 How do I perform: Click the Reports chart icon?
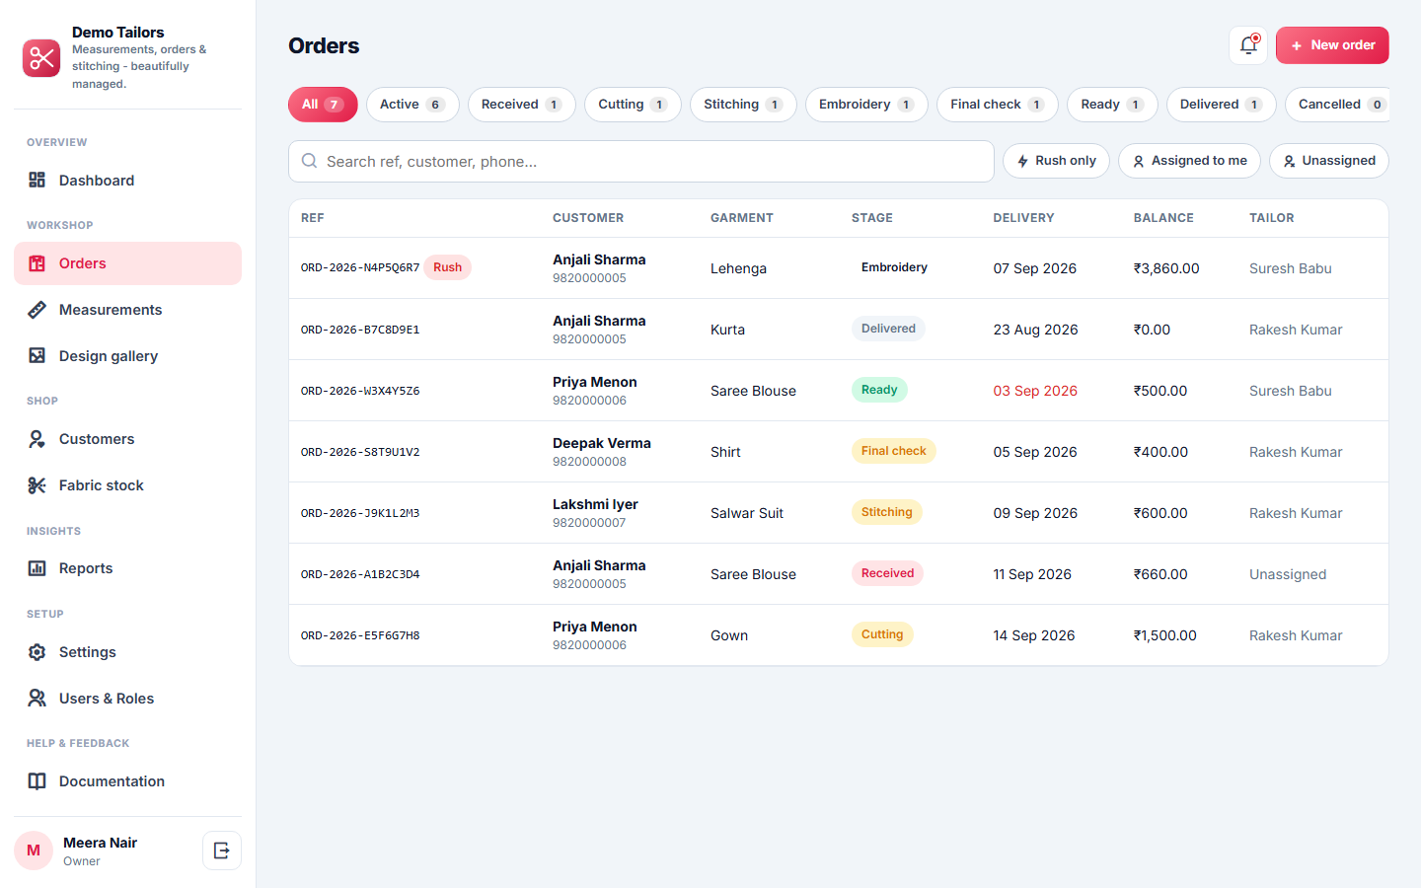pyautogui.click(x=37, y=568)
